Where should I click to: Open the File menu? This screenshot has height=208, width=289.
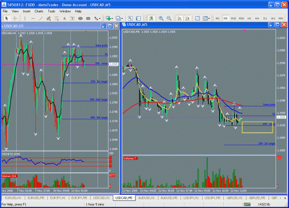point(5,11)
